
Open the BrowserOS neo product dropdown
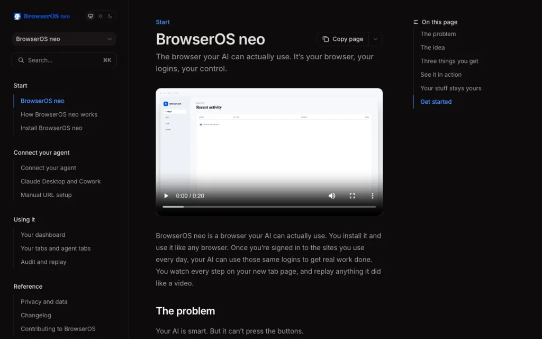[64, 39]
